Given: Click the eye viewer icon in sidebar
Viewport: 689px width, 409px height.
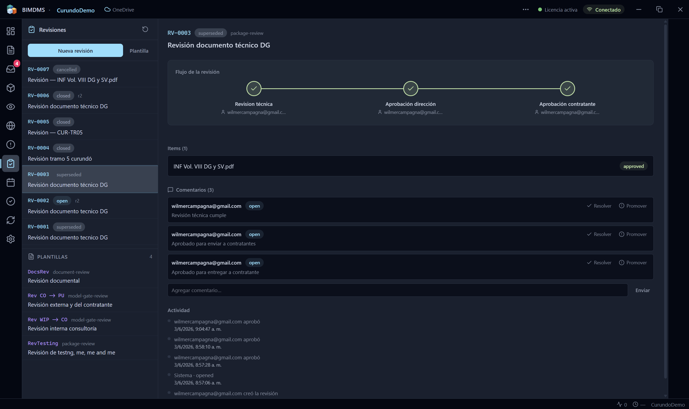Looking at the screenshot, I should 11,107.
